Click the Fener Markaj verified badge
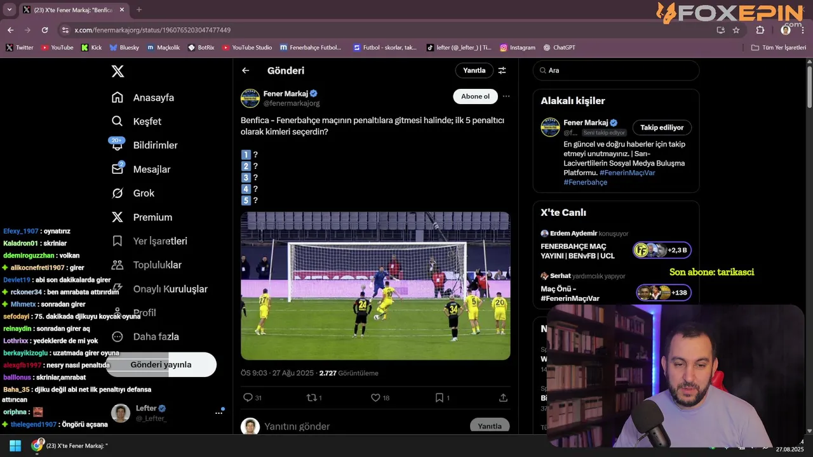813x457 pixels. tap(314, 93)
